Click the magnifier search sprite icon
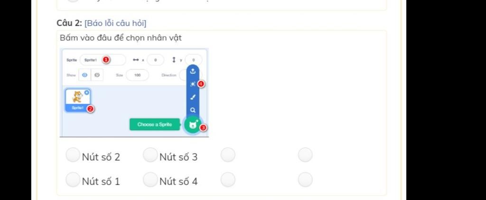Screen dimensions: 486x200 193,110
